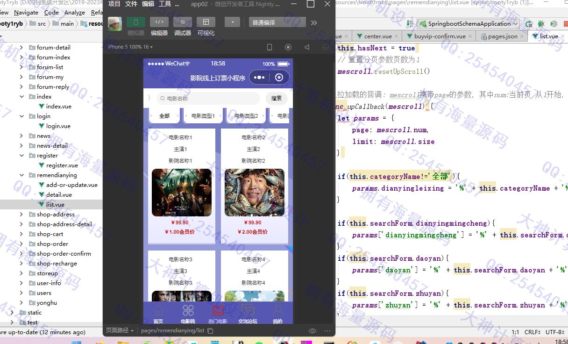The width and height of the screenshot is (568, 344).
Task: Open the Code menu in IDE
Action: tap(51, 13)
